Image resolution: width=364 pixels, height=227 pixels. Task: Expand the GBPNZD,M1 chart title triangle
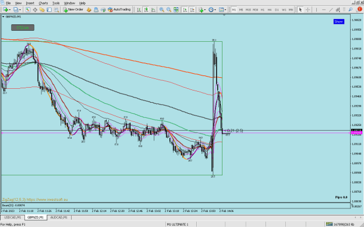click(3, 17)
